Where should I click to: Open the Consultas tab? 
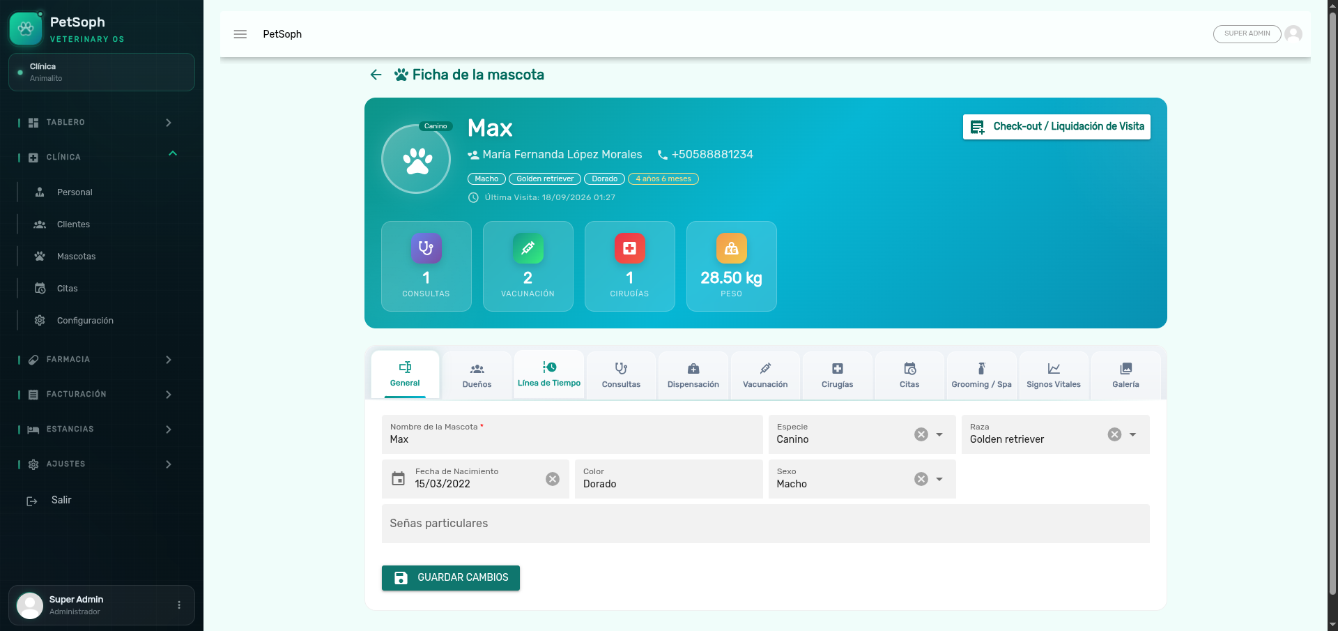(x=621, y=376)
